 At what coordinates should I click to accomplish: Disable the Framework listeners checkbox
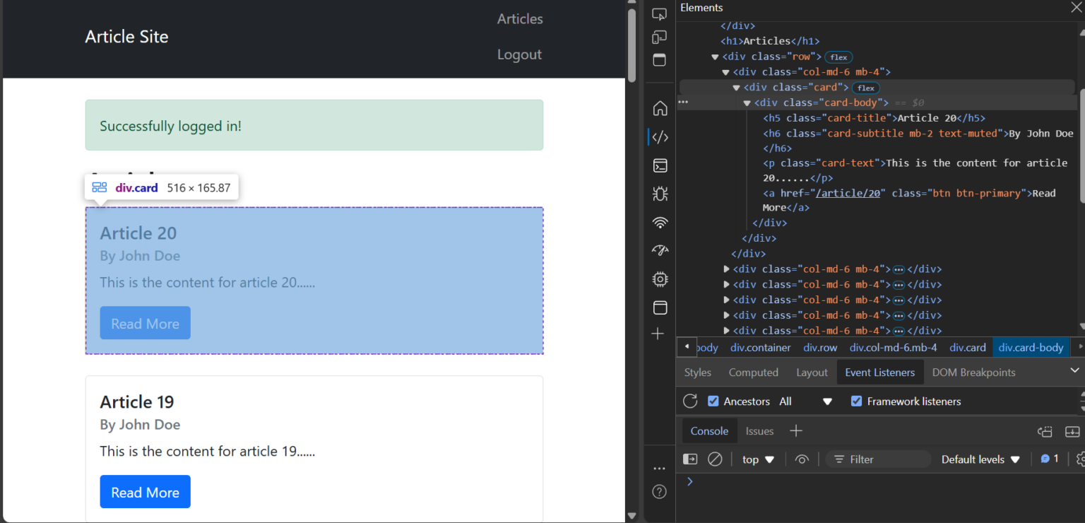tap(856, 401)
